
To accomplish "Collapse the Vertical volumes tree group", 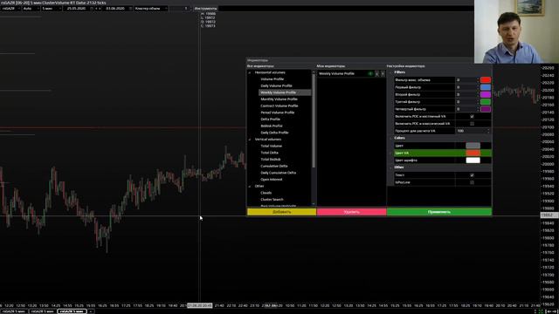I will tap(250, 140).
